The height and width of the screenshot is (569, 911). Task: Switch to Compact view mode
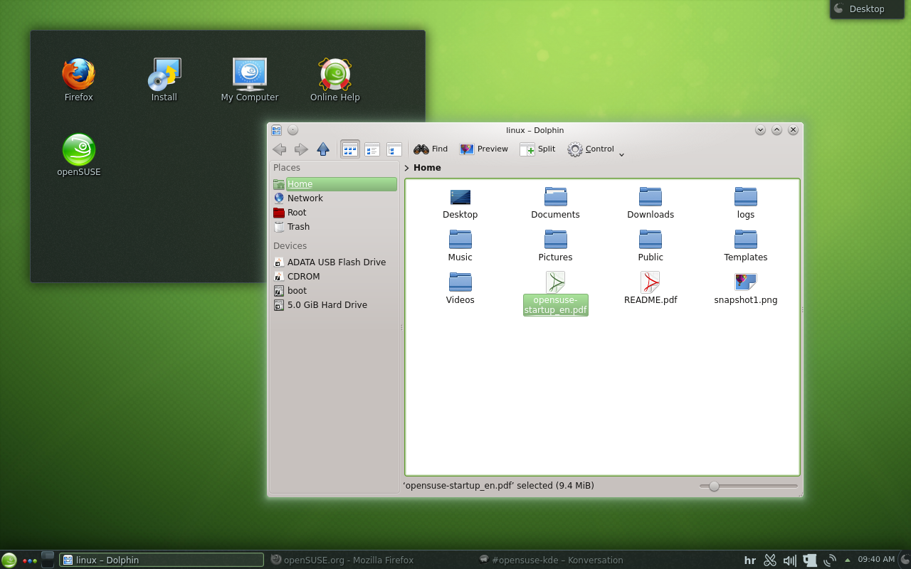coord(372,149)
